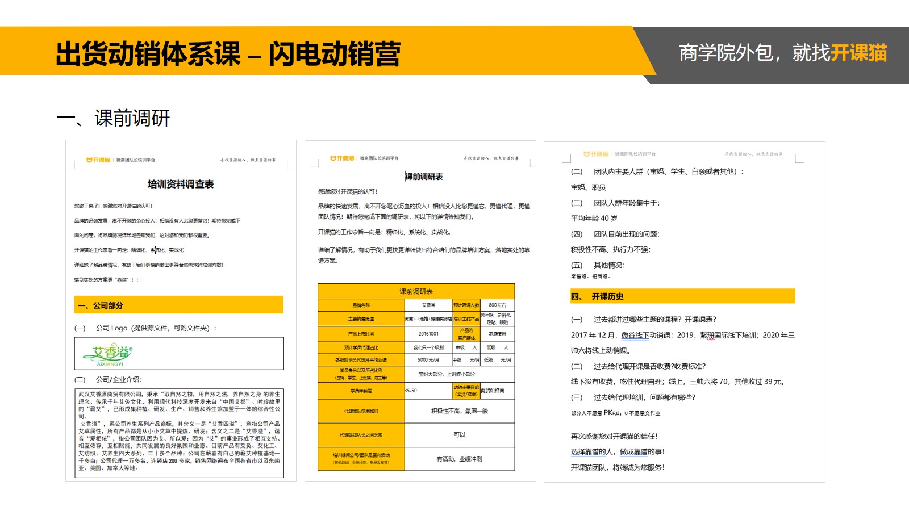Click the 35-50 age range cell
The width and height of the screenshot is (909, 511).
[428, 391]
